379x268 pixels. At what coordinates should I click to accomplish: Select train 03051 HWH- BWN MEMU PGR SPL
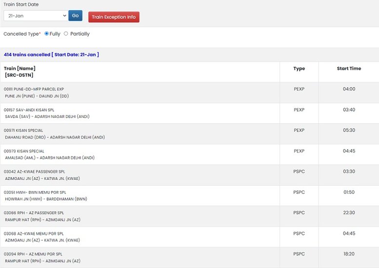(x=35, y=192)
